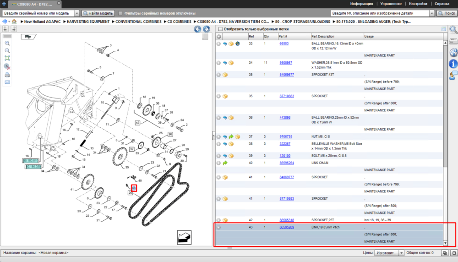Open the globe icon in right sidebar

click(453, 53)
